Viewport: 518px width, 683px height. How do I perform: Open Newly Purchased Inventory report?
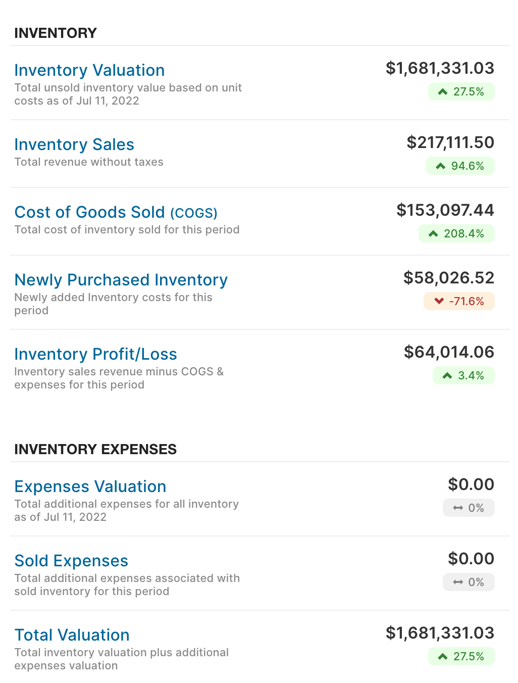click(x=121, y=280)
